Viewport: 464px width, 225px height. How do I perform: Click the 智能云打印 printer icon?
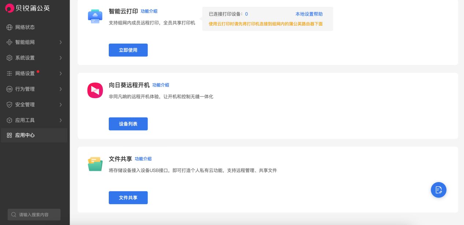(x=95, y=16)
